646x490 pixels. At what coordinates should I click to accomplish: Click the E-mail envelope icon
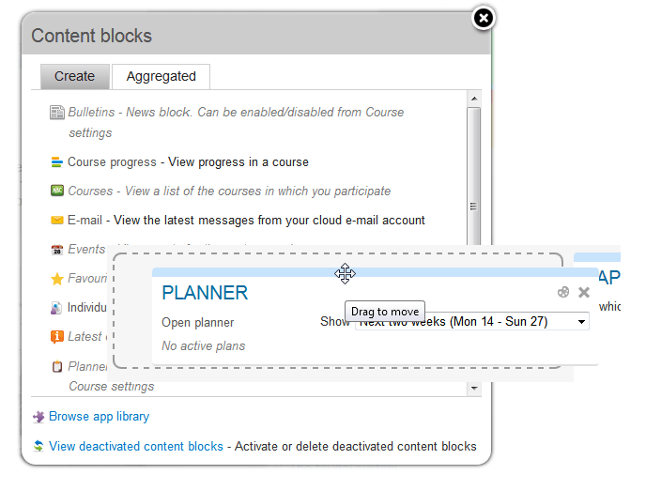[x=56, y=221]
